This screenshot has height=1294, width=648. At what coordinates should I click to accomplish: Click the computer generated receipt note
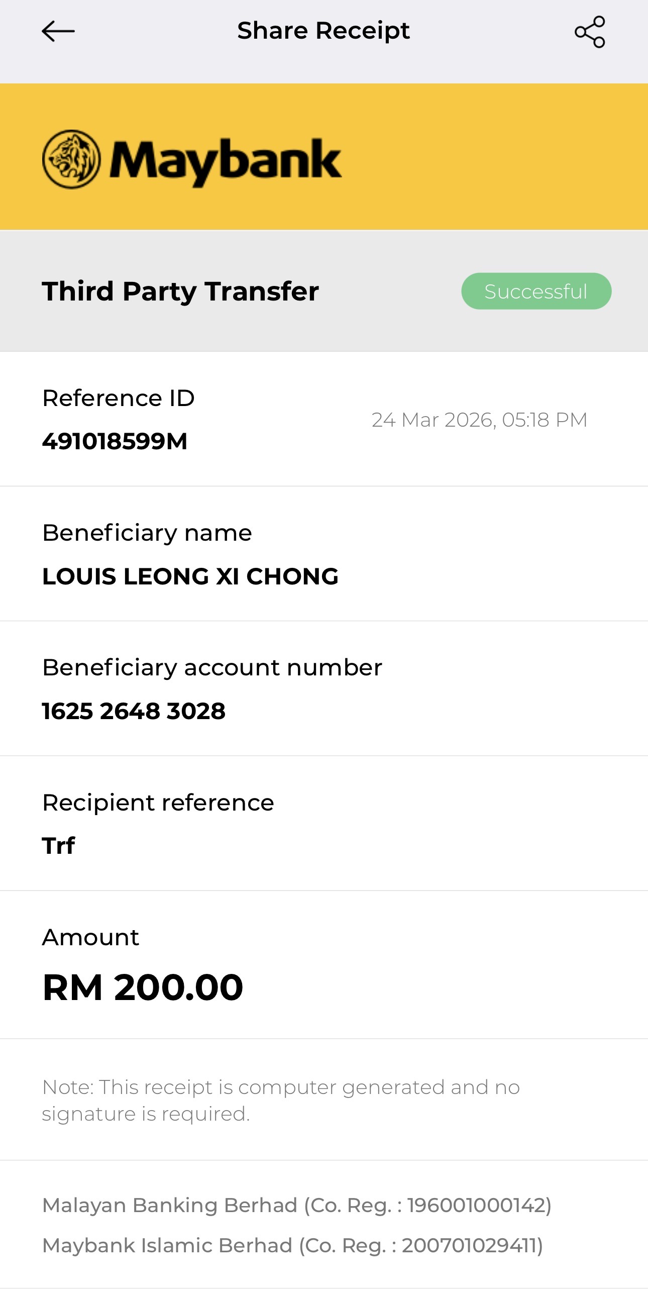(x=280, y=1100)
